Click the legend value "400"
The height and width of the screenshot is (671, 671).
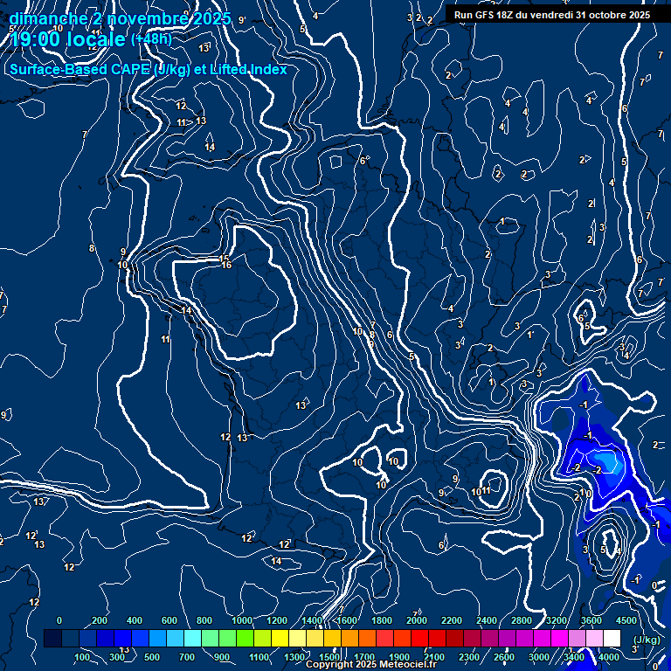[x=135, y=620]
